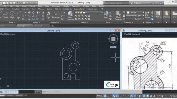The image size is (177, 99).
Task: Open the ByLayer object color dropdown
Action: point(143,13)
